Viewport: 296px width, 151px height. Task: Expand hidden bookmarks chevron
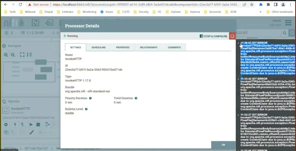[260, 12]
